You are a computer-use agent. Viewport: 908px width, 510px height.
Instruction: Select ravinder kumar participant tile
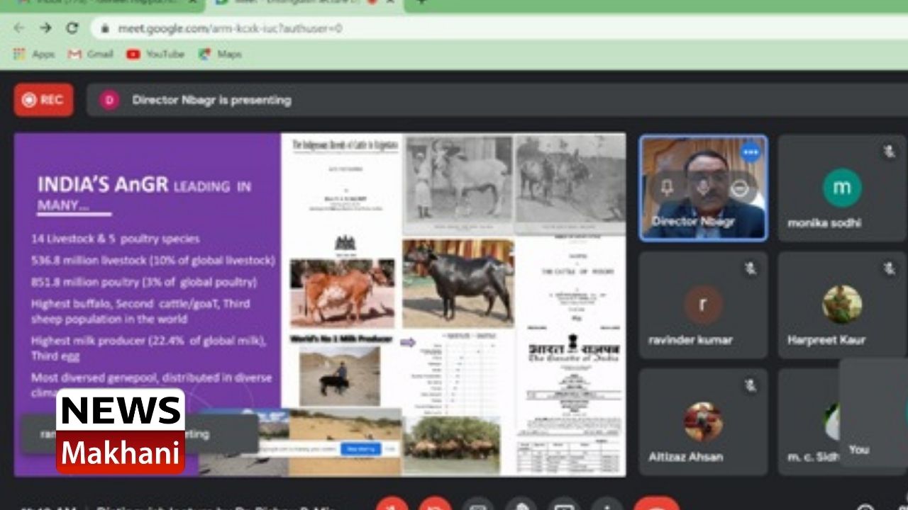click(702, 305)
